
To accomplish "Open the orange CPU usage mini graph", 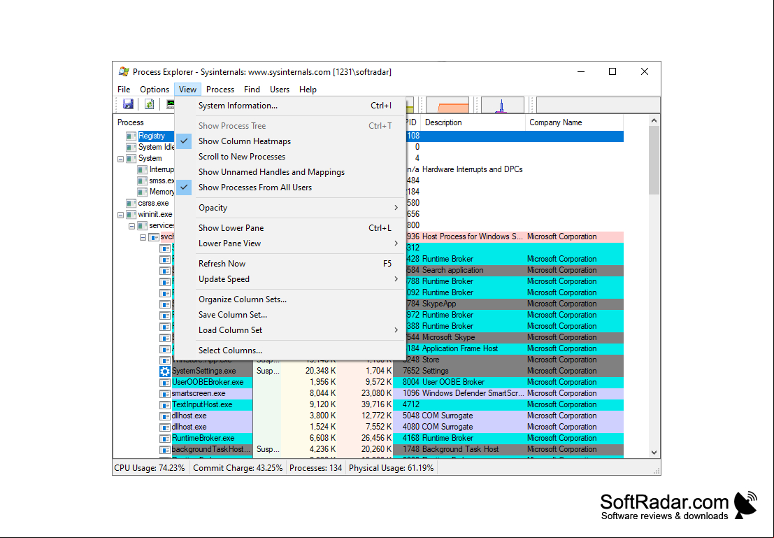I will 447,105.
